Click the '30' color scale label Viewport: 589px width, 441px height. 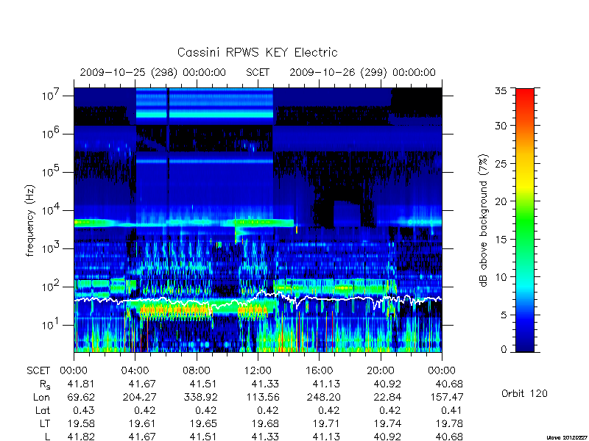(501, 125)
